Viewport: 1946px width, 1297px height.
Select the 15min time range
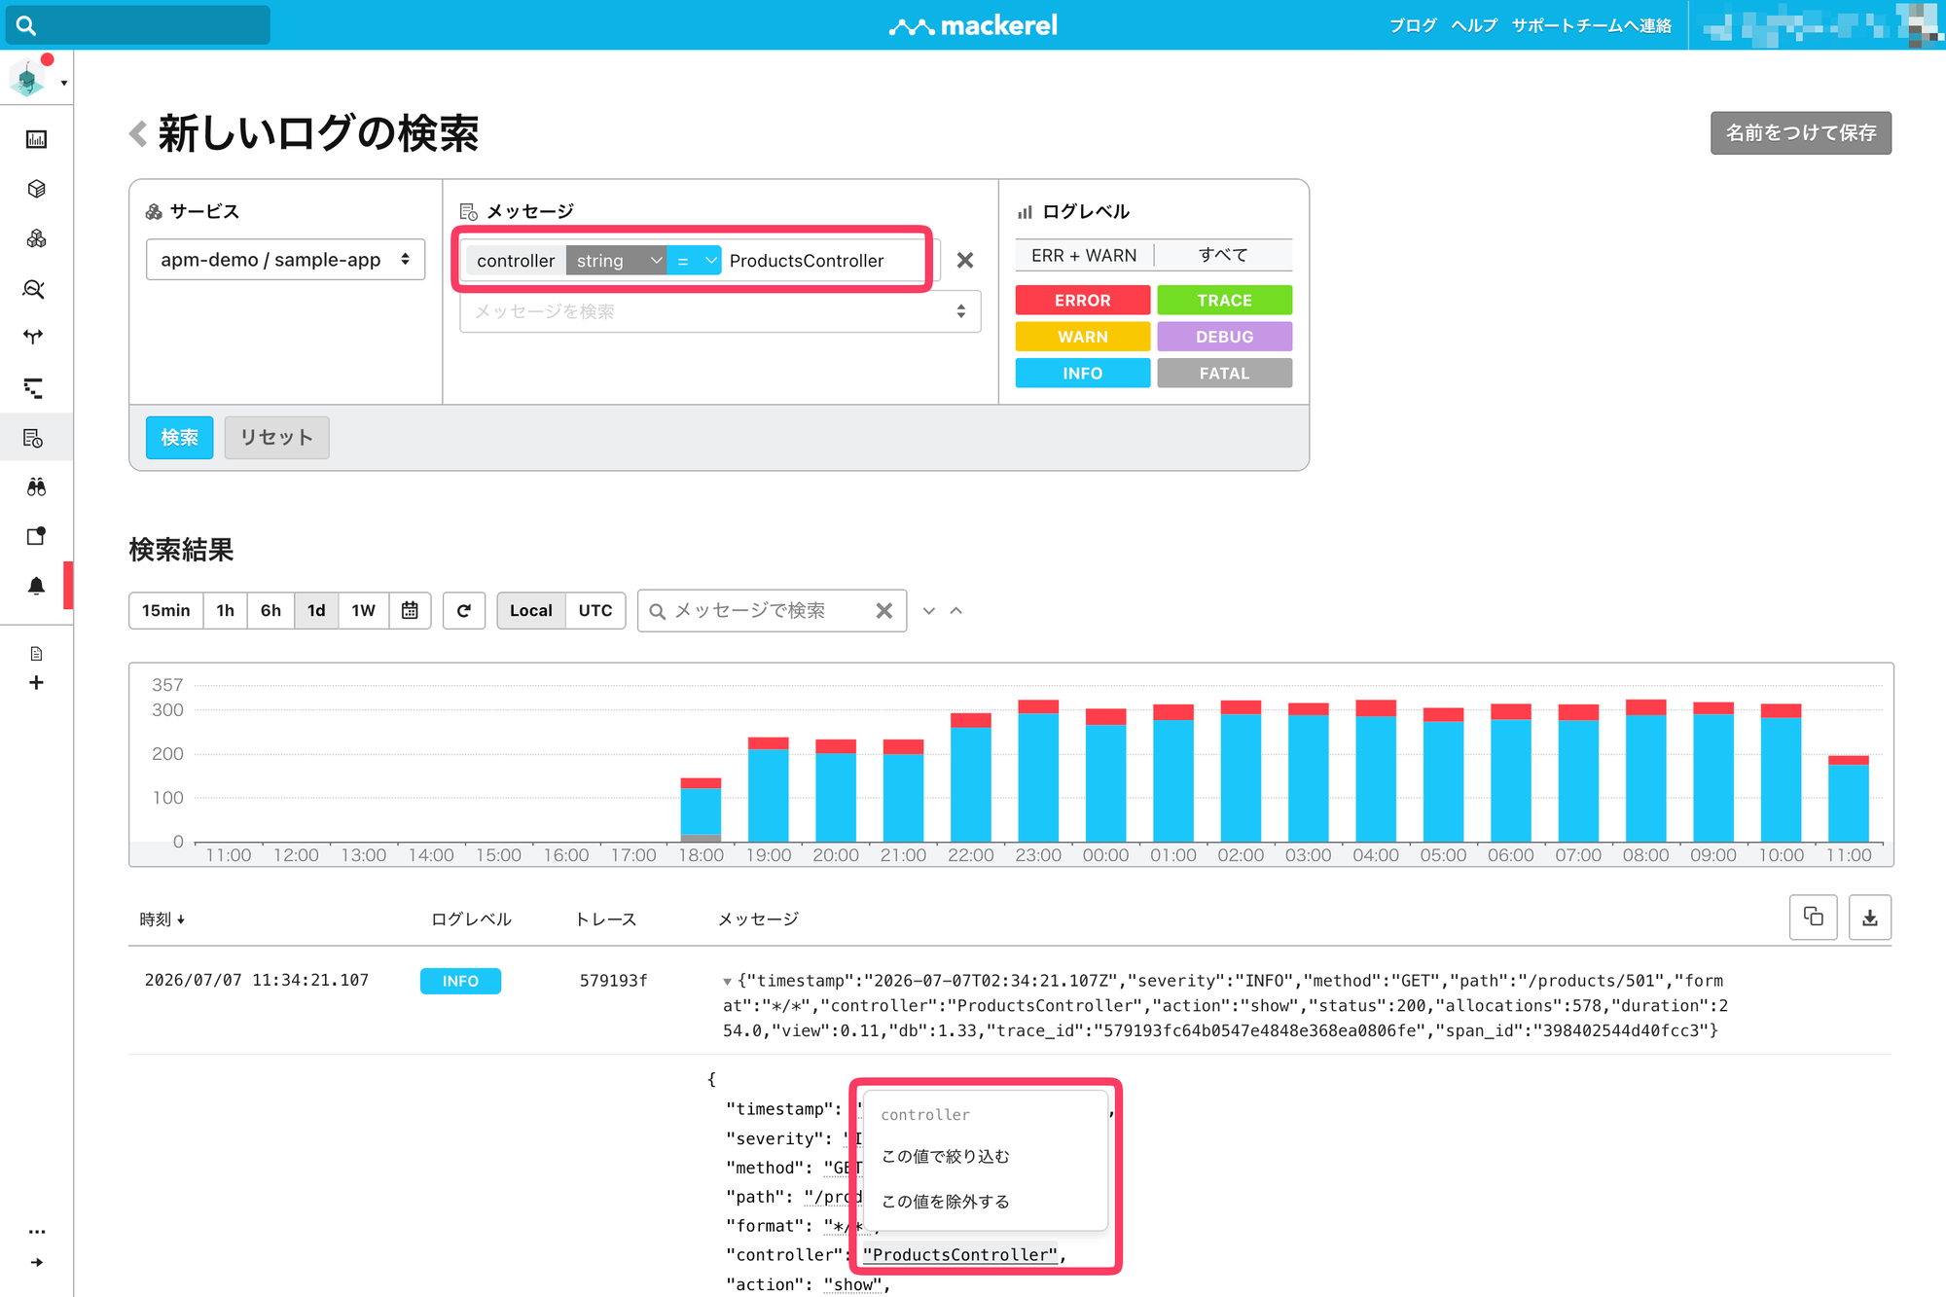click(x=166, y=610)
